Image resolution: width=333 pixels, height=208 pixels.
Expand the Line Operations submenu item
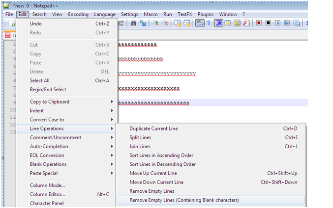[x=66, y=129]
